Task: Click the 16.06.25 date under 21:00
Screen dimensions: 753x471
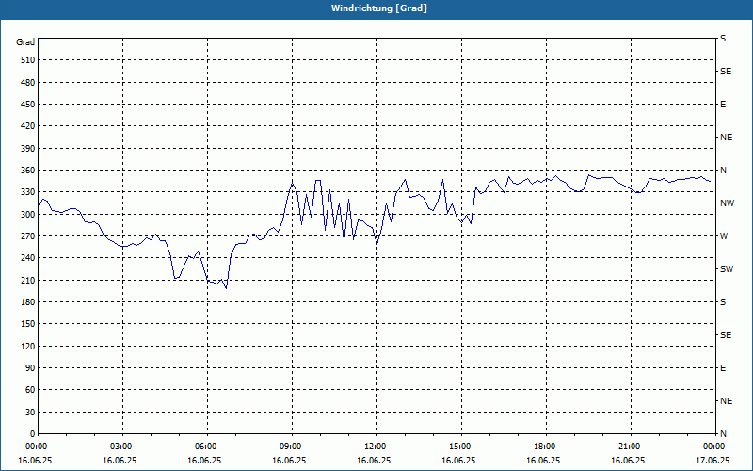Action: (628, 460)
